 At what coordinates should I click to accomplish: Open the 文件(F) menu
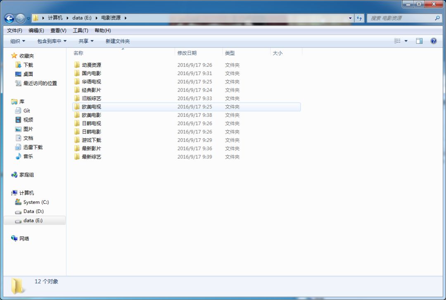[x=14, y=31]
